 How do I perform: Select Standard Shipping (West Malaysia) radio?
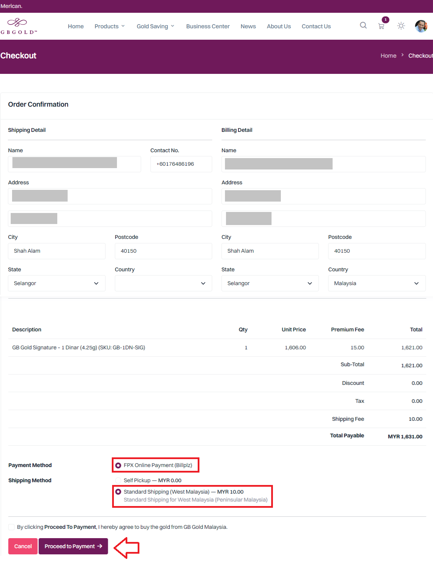pyautogui.click(x=118, y=492)
